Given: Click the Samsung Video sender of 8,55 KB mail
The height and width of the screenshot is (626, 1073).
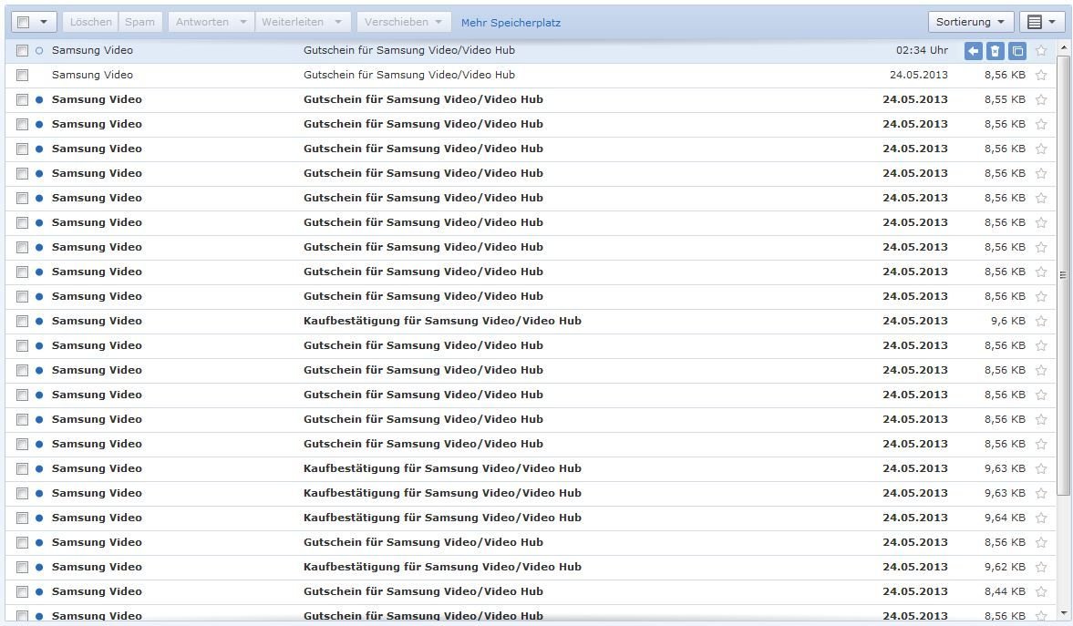Looking at the screenshot, I should coord(98,99).
